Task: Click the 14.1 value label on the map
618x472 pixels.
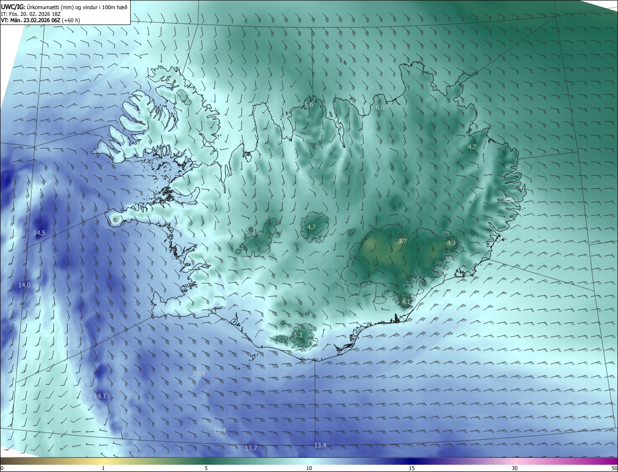Action: (100, 396)
